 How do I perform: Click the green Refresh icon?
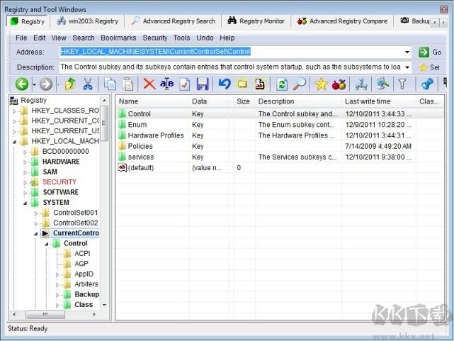(282, 84)
